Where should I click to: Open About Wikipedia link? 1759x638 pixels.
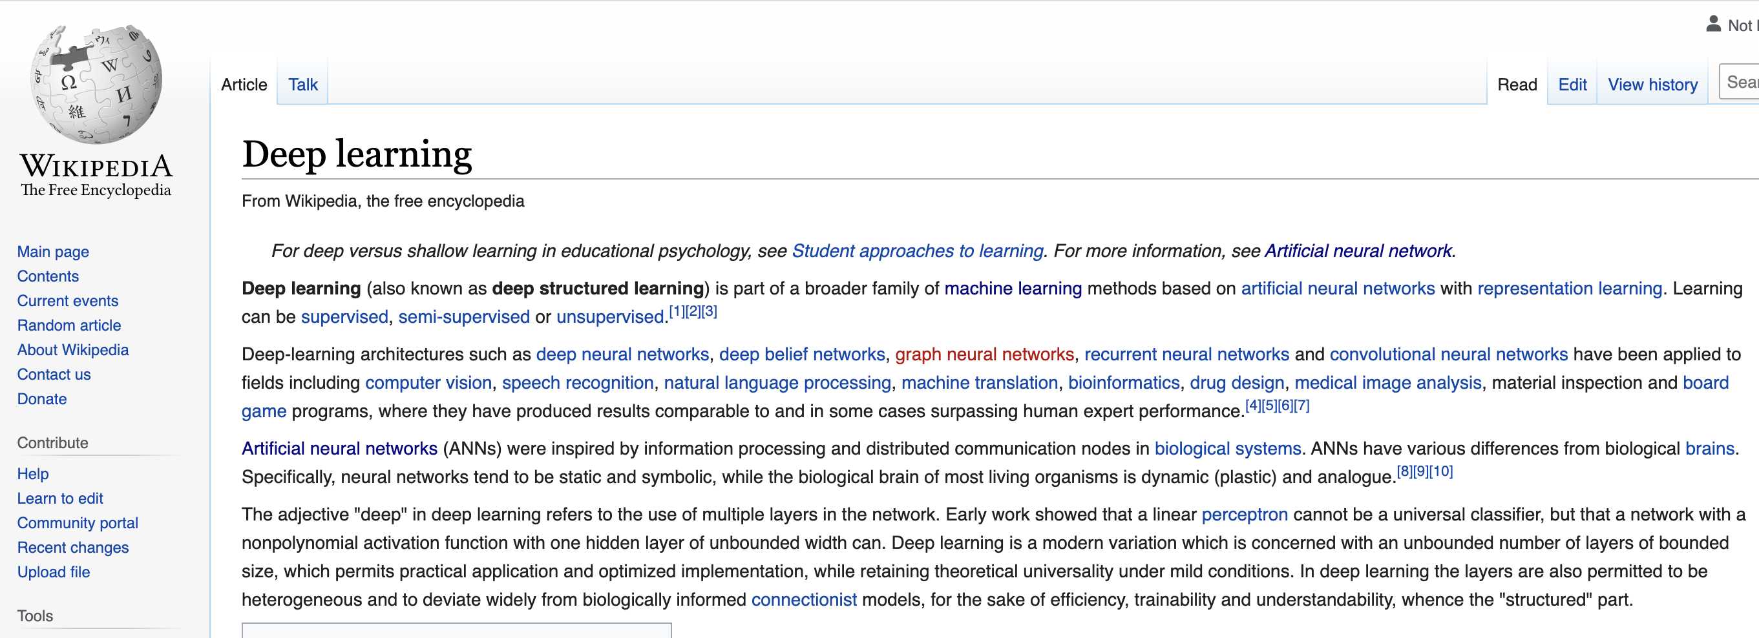point(73,350)
